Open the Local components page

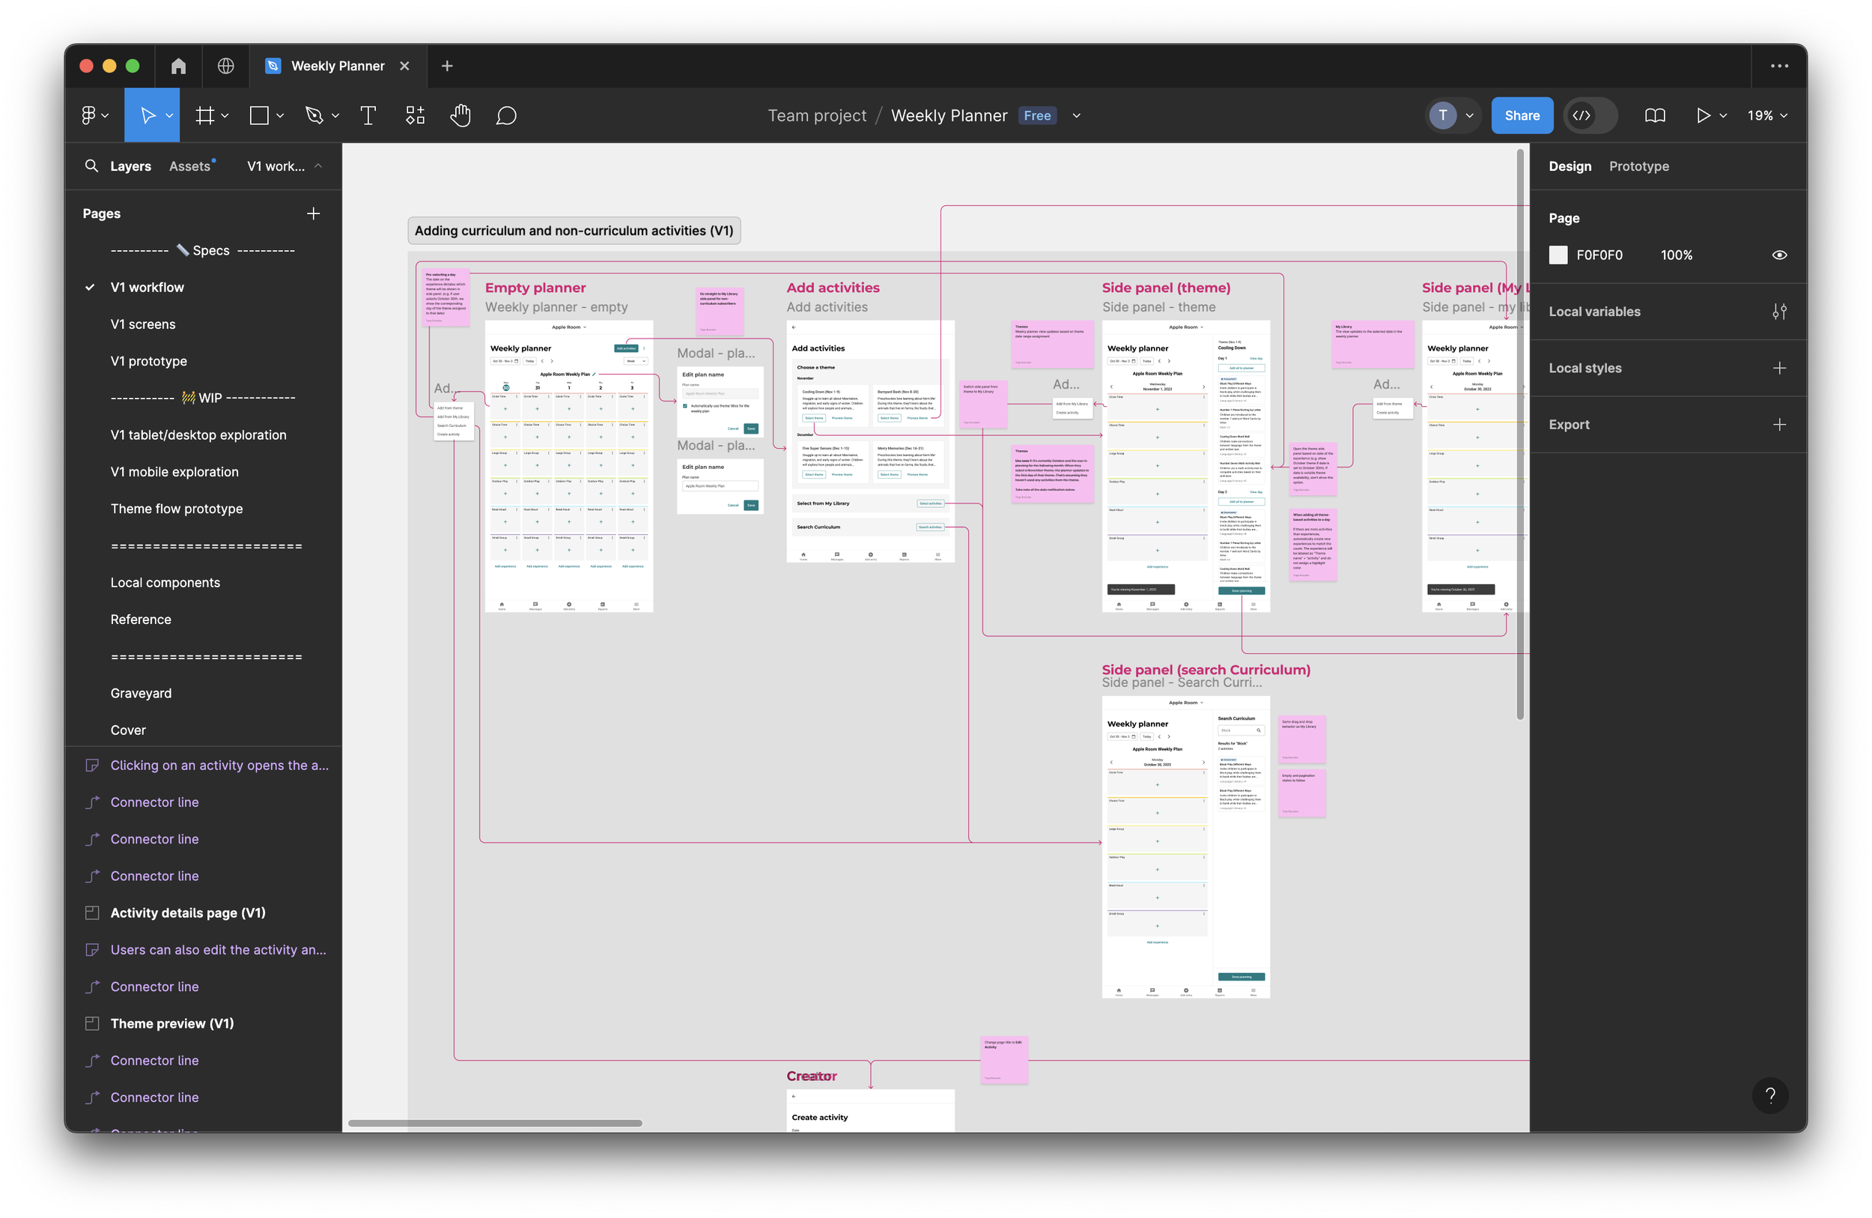pos(165,583)
